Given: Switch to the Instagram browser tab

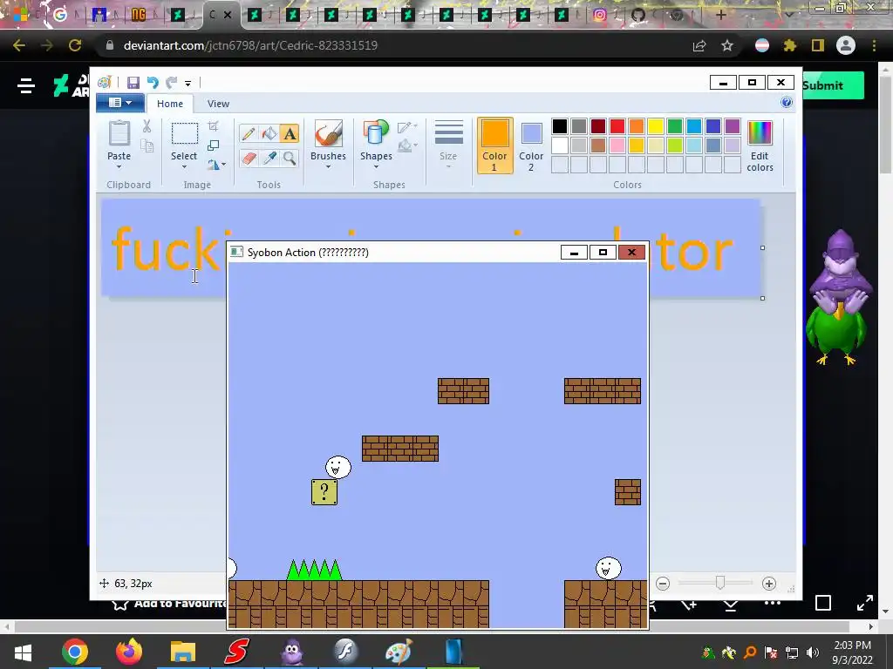Looking at the screenshot, I should (x=600, y=15).
